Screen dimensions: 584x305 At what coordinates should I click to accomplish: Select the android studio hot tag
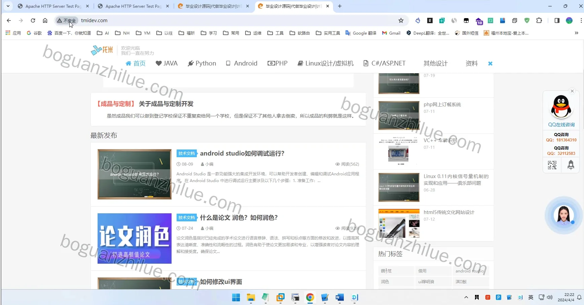coord(470,271)
